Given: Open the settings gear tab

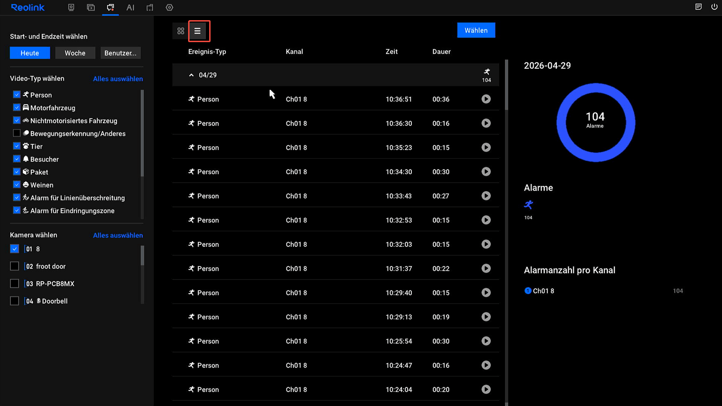Looking at the screenshot, I should pos(169,7).
